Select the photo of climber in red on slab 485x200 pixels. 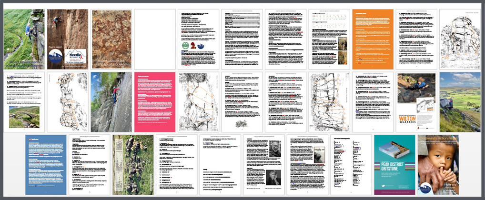(111, 102)
